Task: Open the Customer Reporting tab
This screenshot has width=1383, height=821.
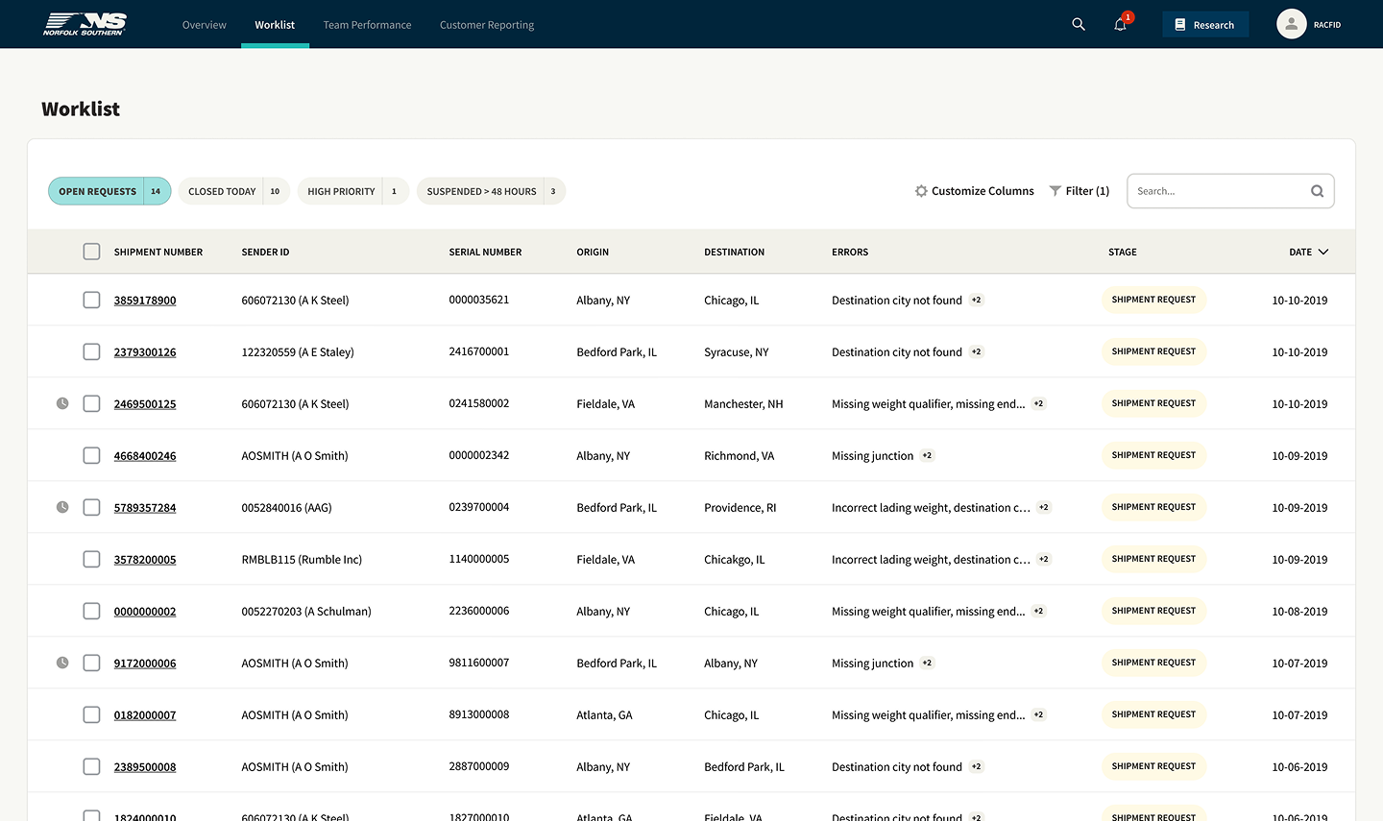Action: [x=487, y=25]
